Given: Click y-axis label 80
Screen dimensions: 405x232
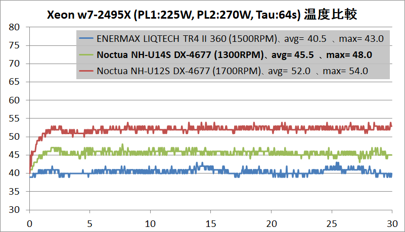Looking at the screenshot, I should click(14, 27).
